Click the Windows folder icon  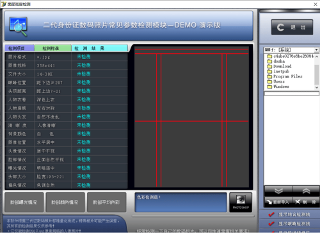(269, 87)
